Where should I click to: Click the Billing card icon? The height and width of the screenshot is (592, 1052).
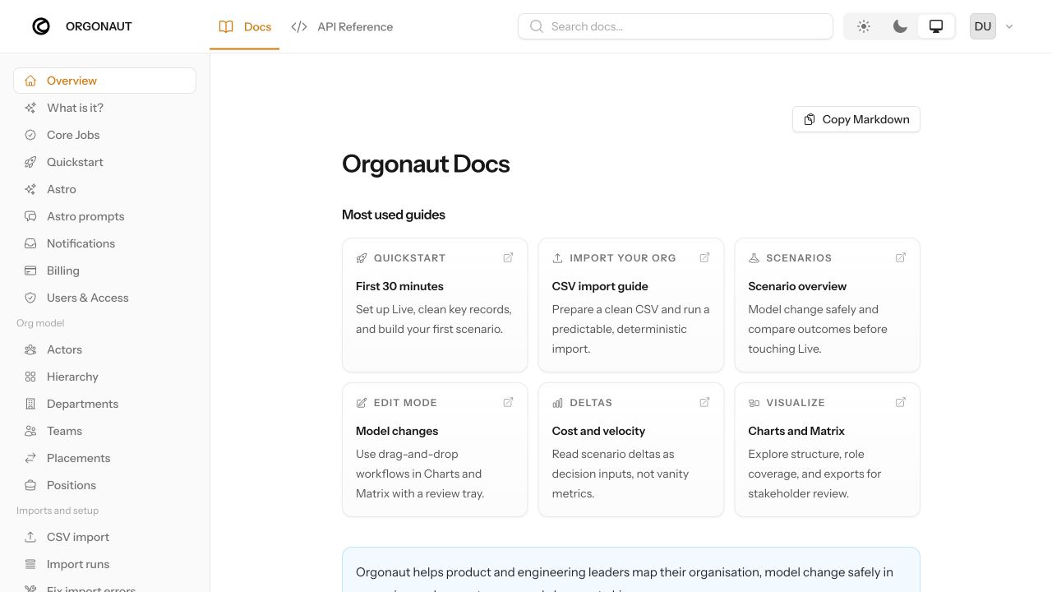coord(30,271)
